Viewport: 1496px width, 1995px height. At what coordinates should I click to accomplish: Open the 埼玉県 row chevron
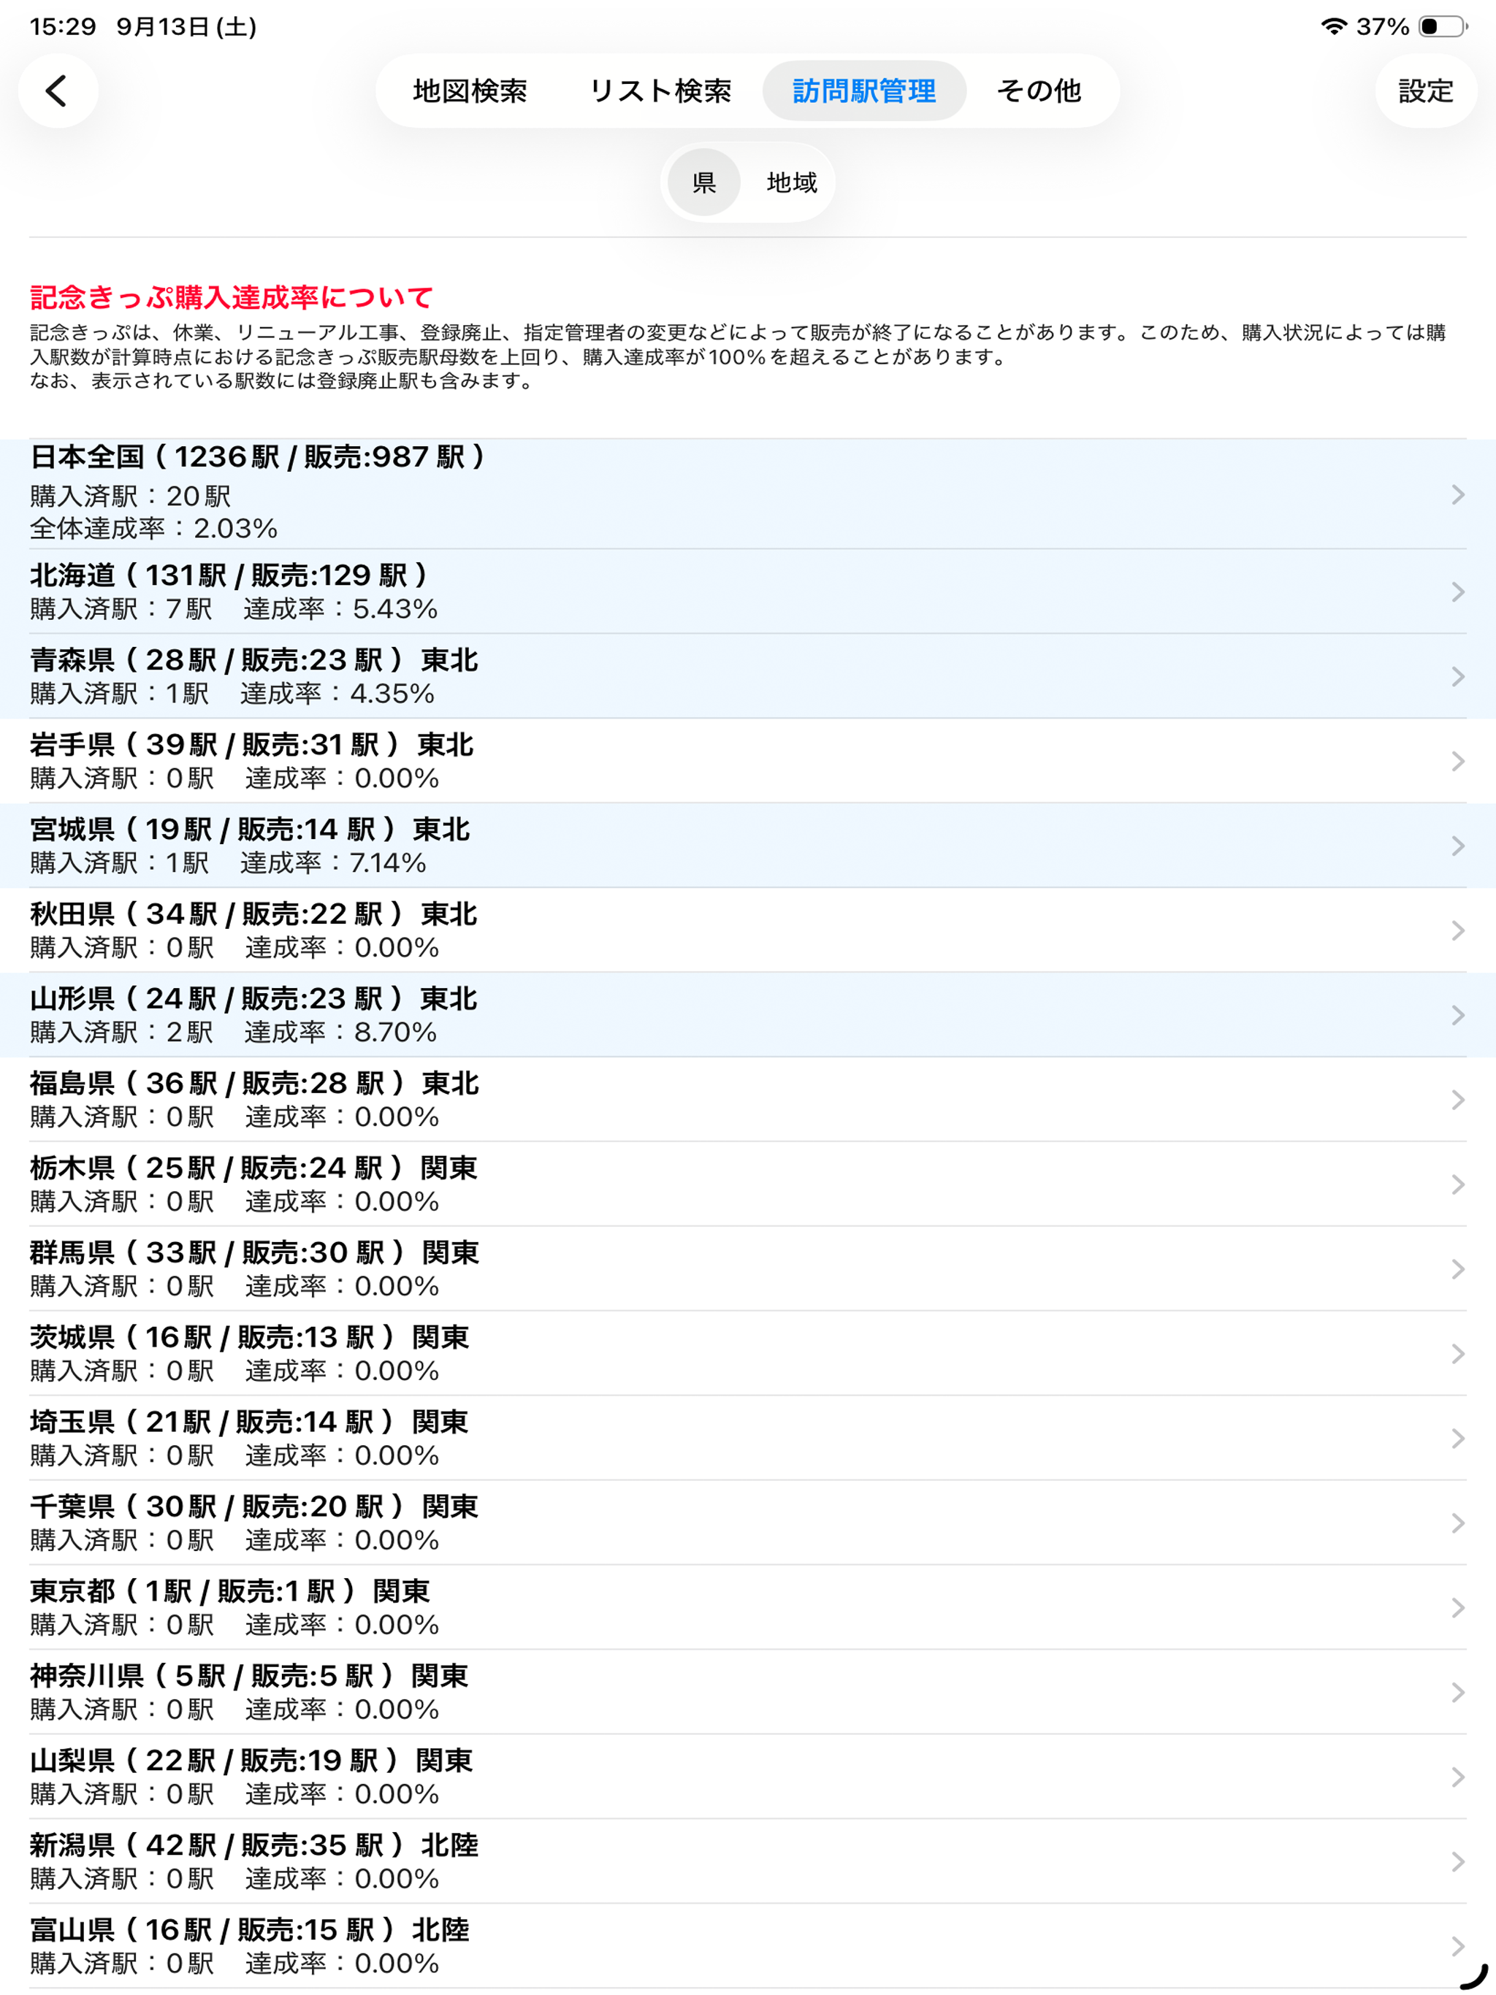coord(1457,1439)
